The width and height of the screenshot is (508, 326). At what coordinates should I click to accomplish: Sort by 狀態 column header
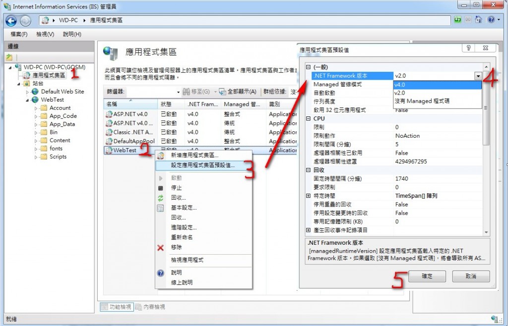171,104
